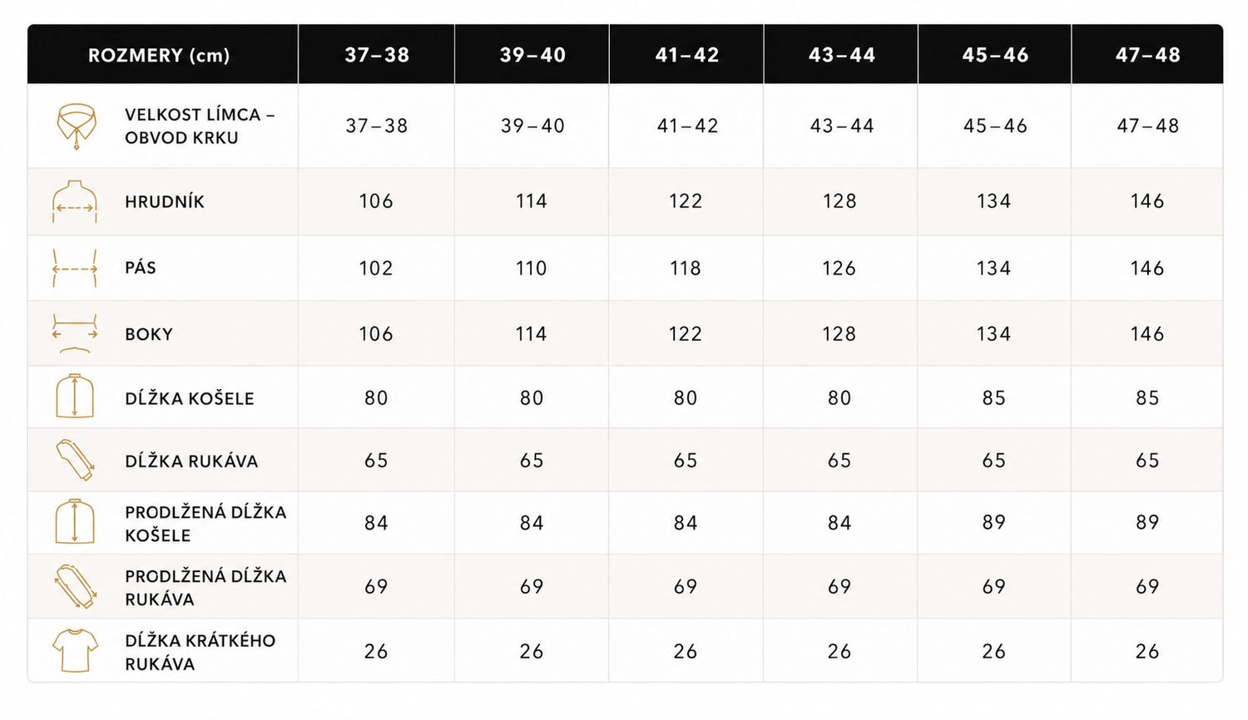
Task: Click the DĹŽKA KOŠELE value under 45–46
Action: coord(994,398)
